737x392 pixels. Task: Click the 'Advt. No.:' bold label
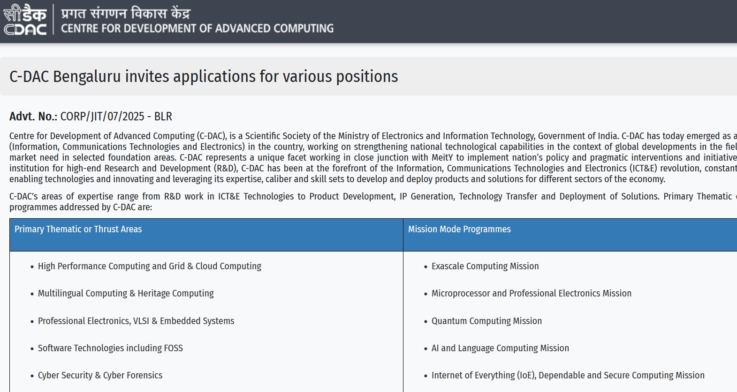(33, 117)
